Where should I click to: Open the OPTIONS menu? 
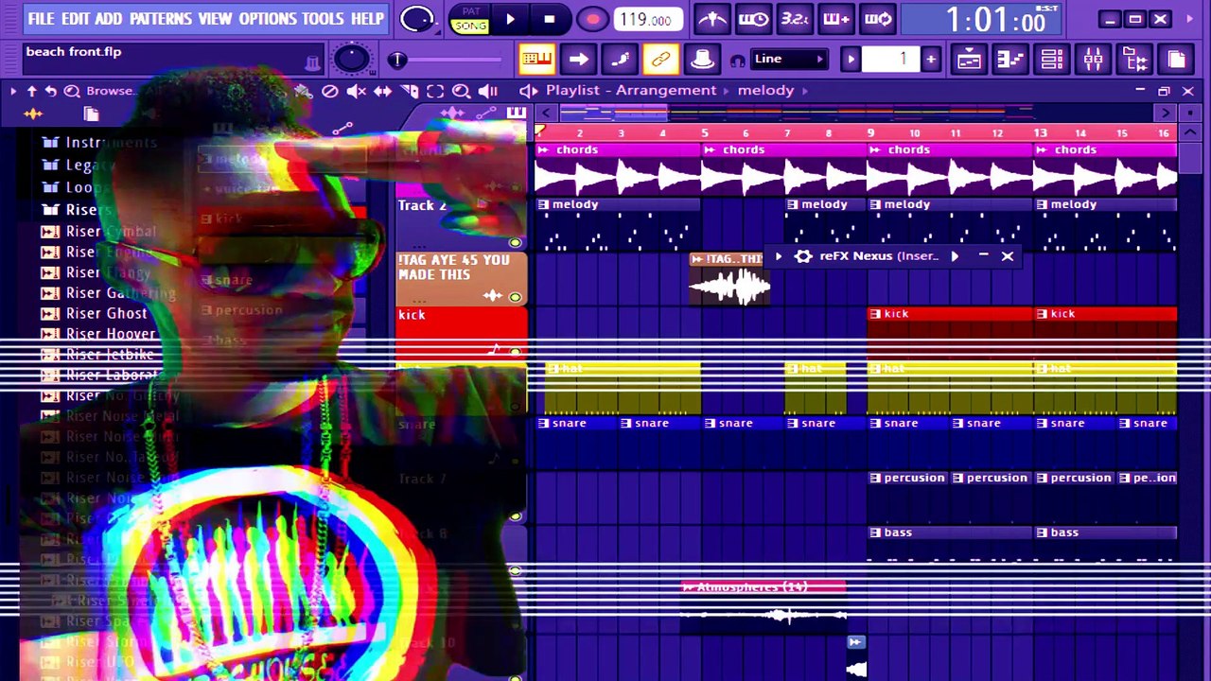(268, 18)
